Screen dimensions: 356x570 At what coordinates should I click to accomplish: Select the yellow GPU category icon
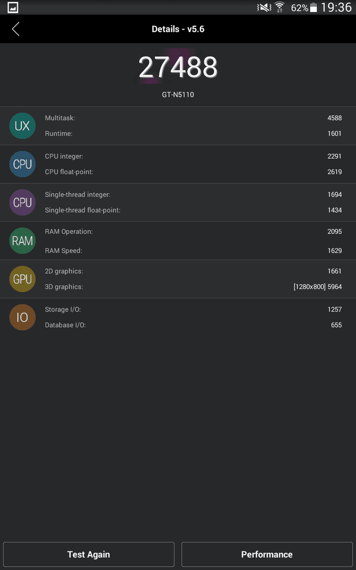[22, 279]
